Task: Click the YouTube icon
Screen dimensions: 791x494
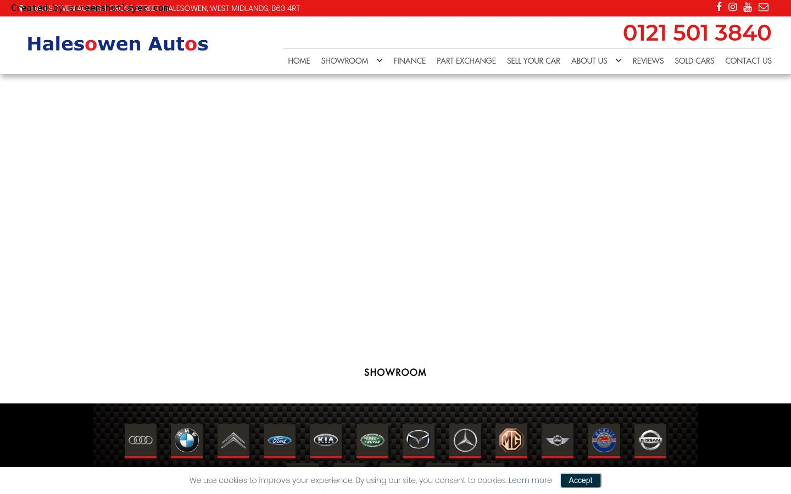Action: pyautogui.click(x=748, y=7)
